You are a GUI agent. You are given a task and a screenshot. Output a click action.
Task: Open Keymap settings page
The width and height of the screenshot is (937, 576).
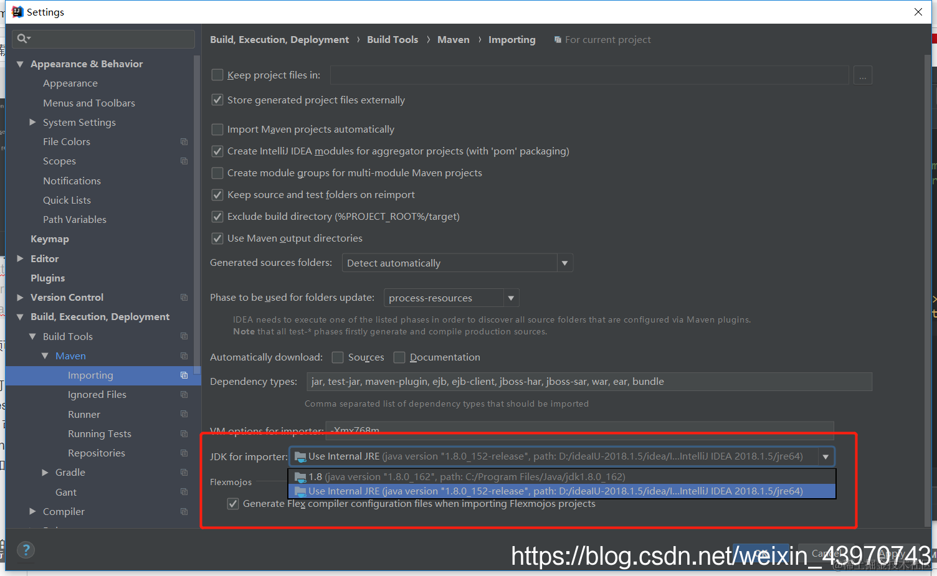(x=50, y=238)
